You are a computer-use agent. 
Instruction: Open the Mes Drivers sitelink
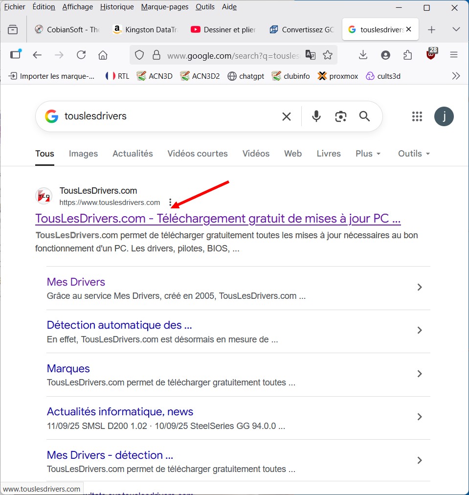pyautogui.click(x=76, y=282)
